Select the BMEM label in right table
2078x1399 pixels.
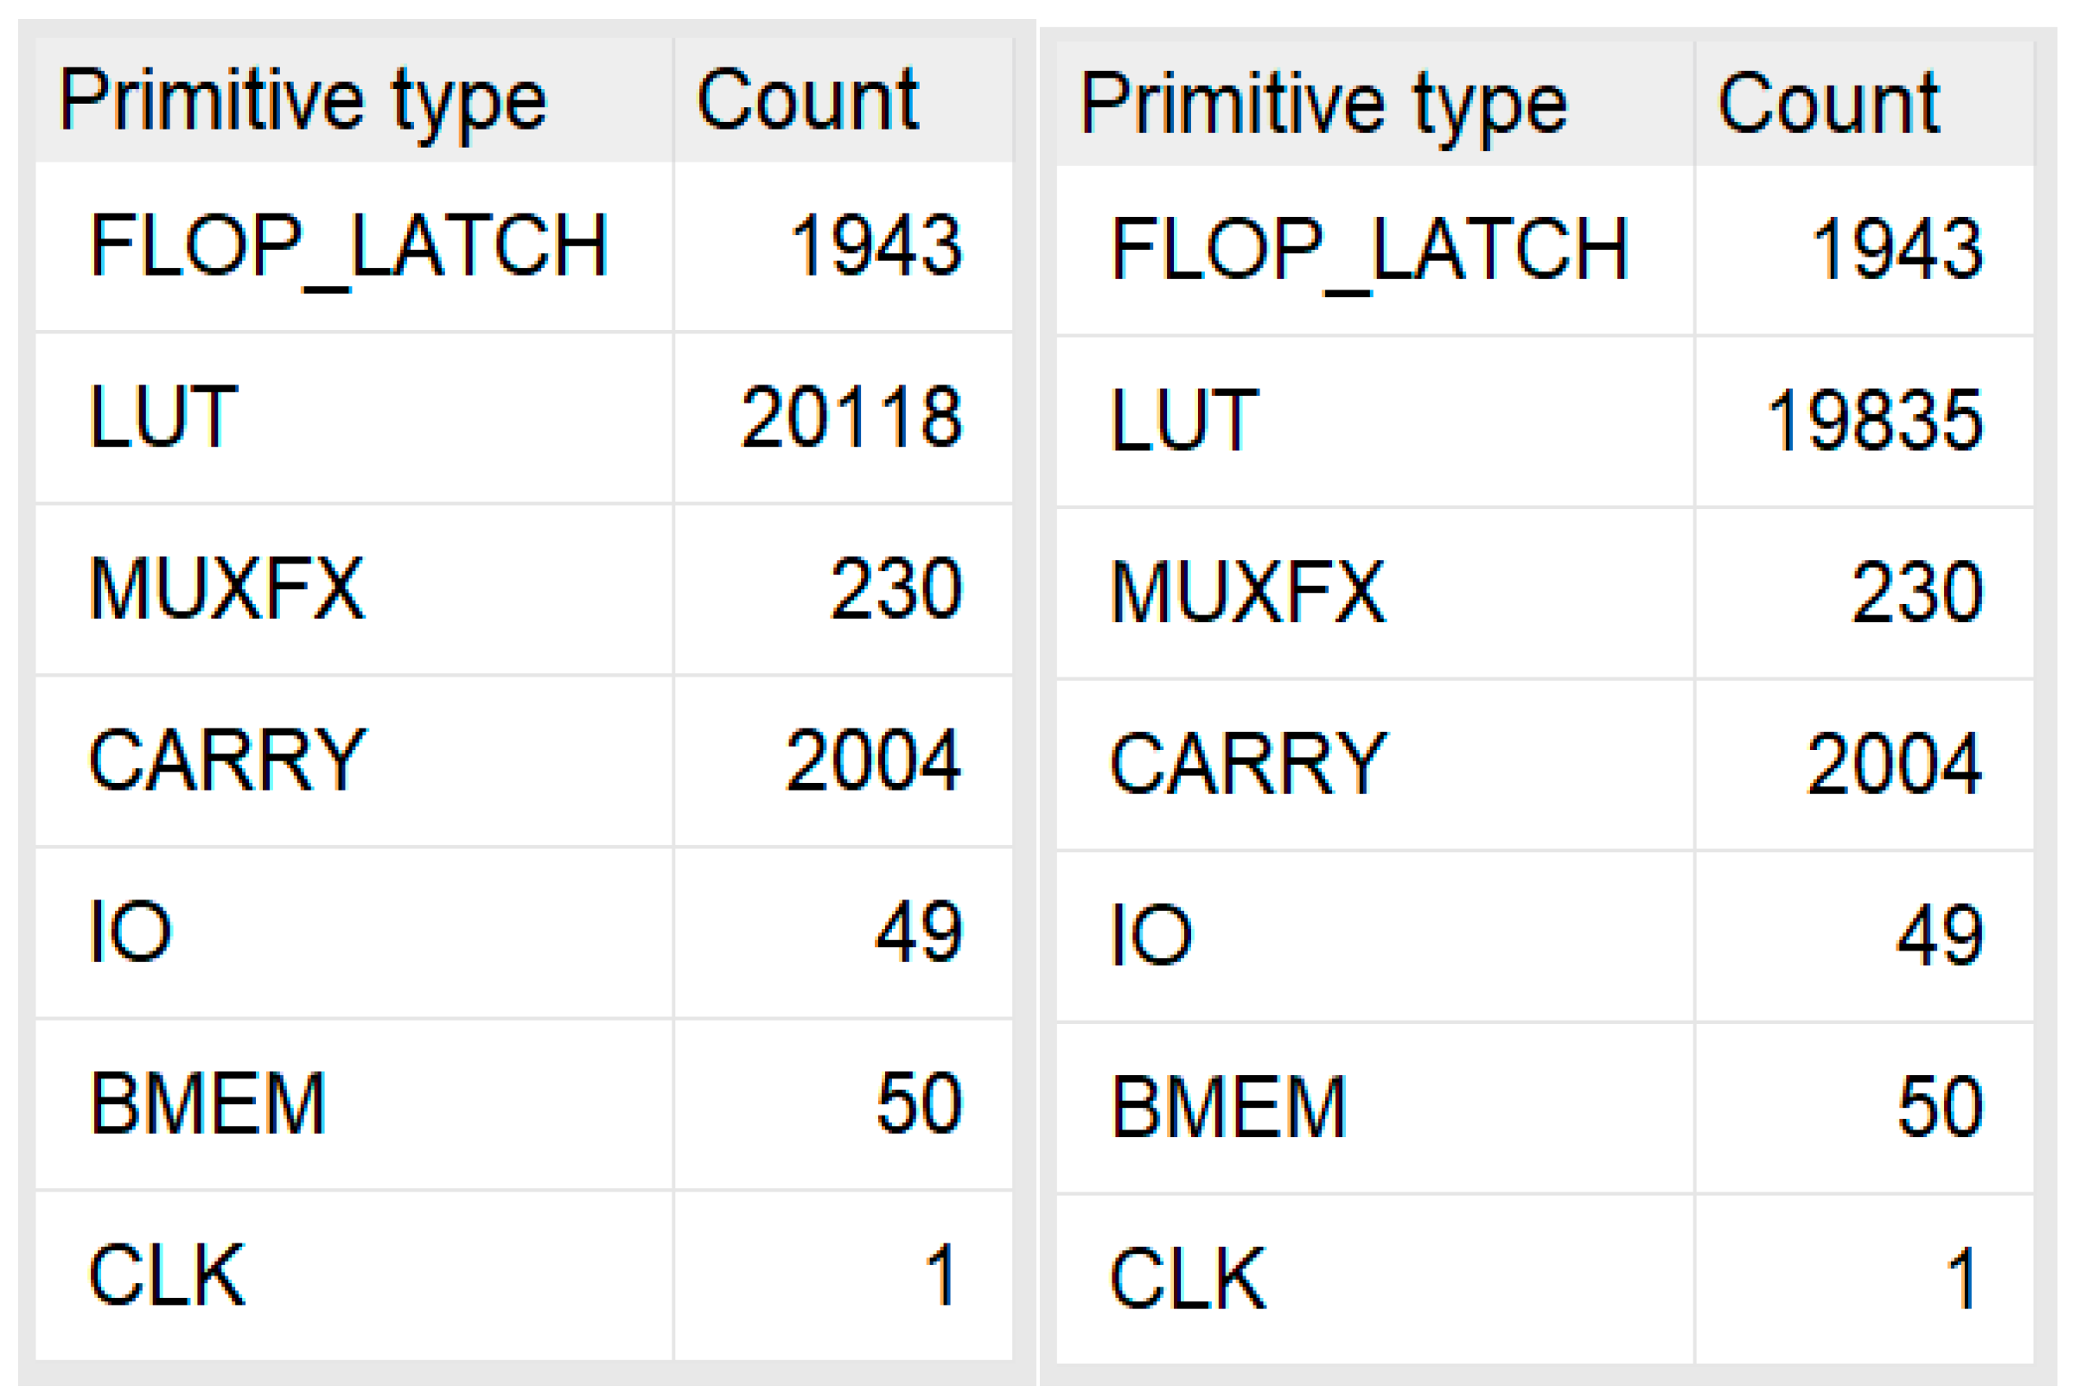pyautogui.click(x=1228, y=1108)
